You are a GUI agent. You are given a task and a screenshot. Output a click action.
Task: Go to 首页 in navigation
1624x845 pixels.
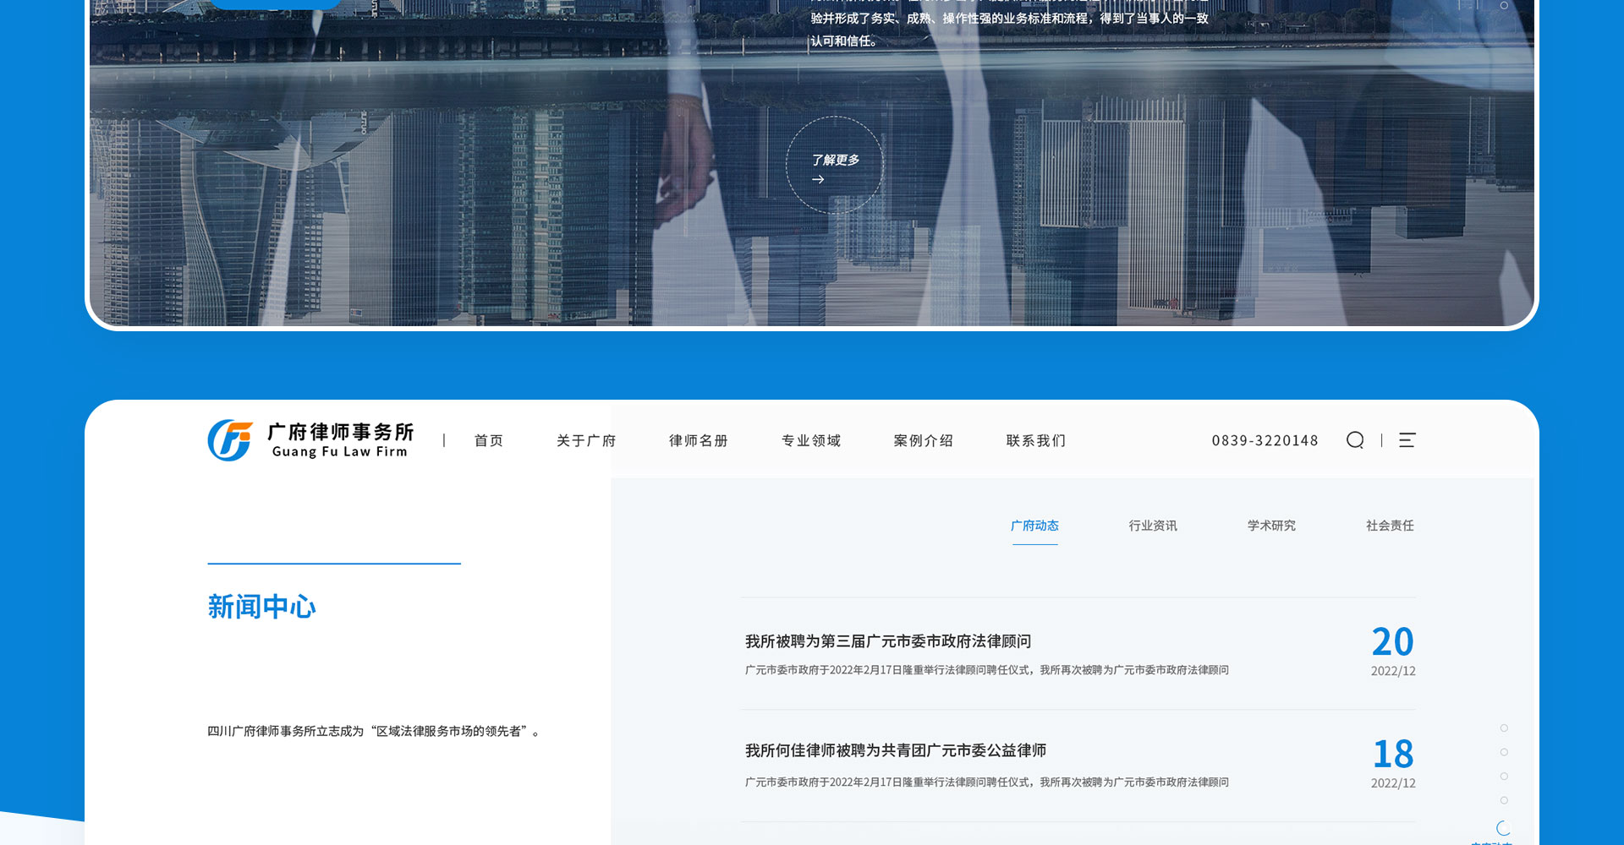(x=488, y=440)
